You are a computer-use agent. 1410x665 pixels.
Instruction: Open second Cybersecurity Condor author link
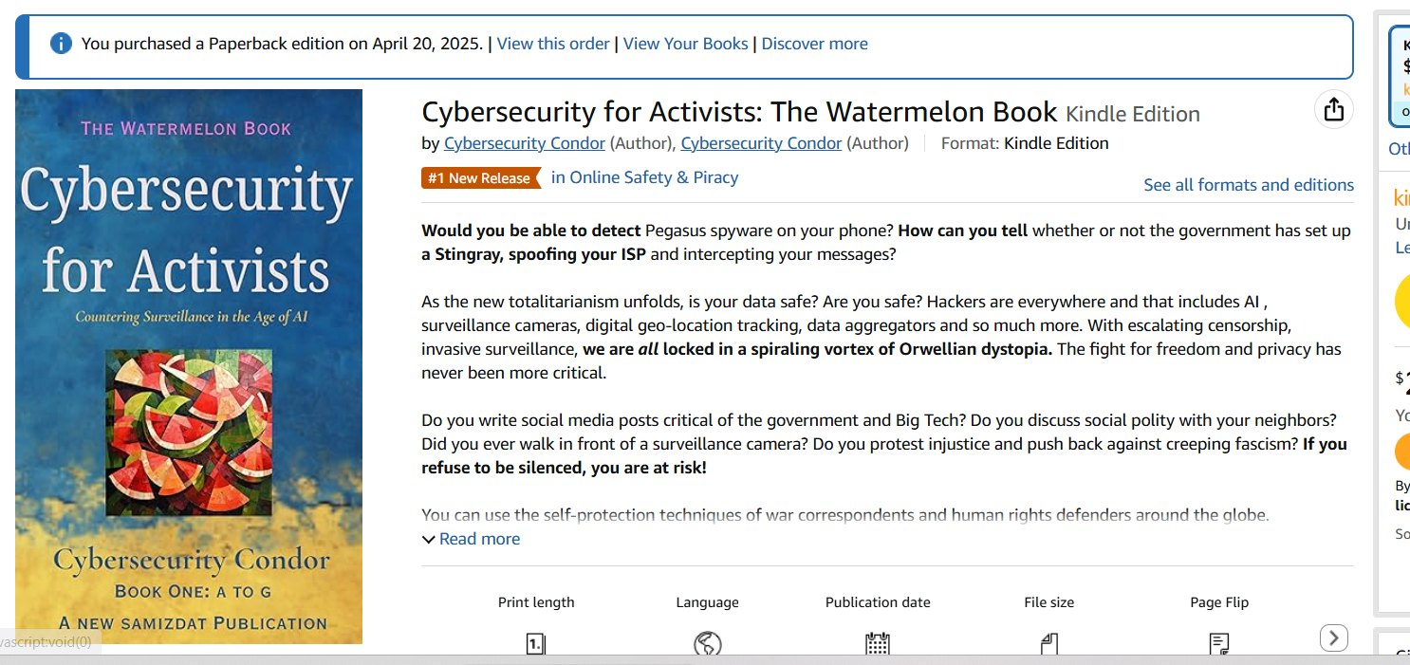pyautogui.click(x=761, y=143)
